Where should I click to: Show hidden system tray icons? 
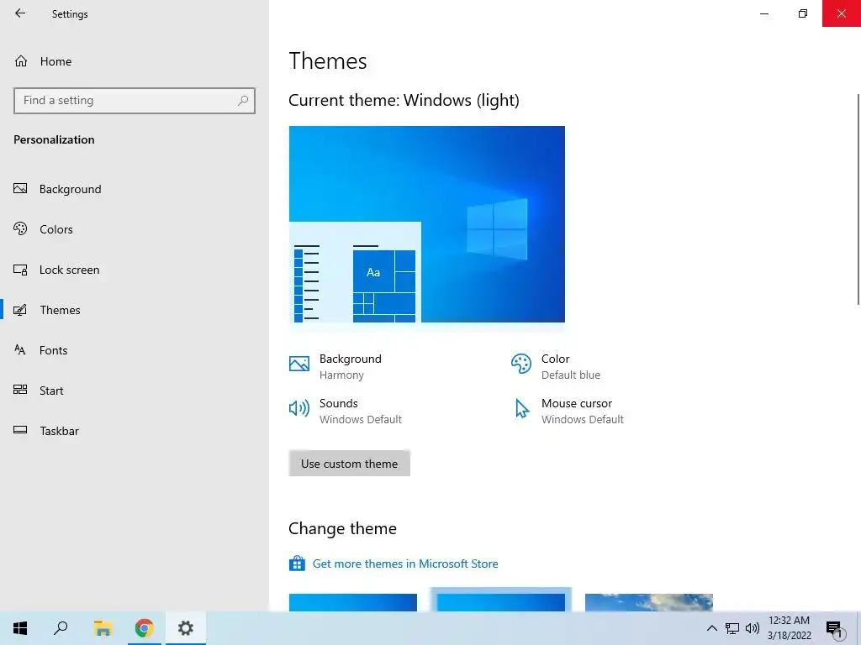tap(711, 628)
